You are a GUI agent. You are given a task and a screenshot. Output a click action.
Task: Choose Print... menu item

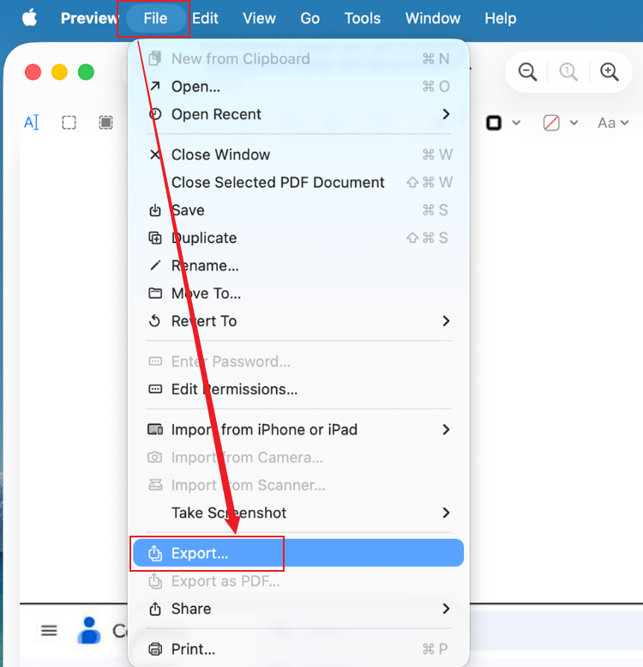(298, 649)
